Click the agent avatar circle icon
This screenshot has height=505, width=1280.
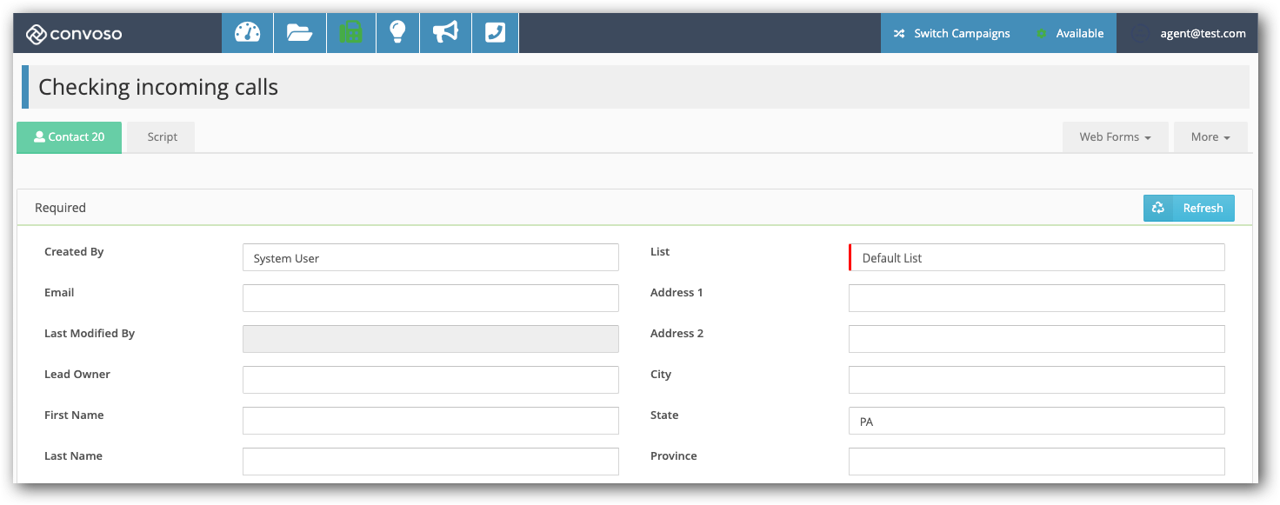coord(1141,33)
